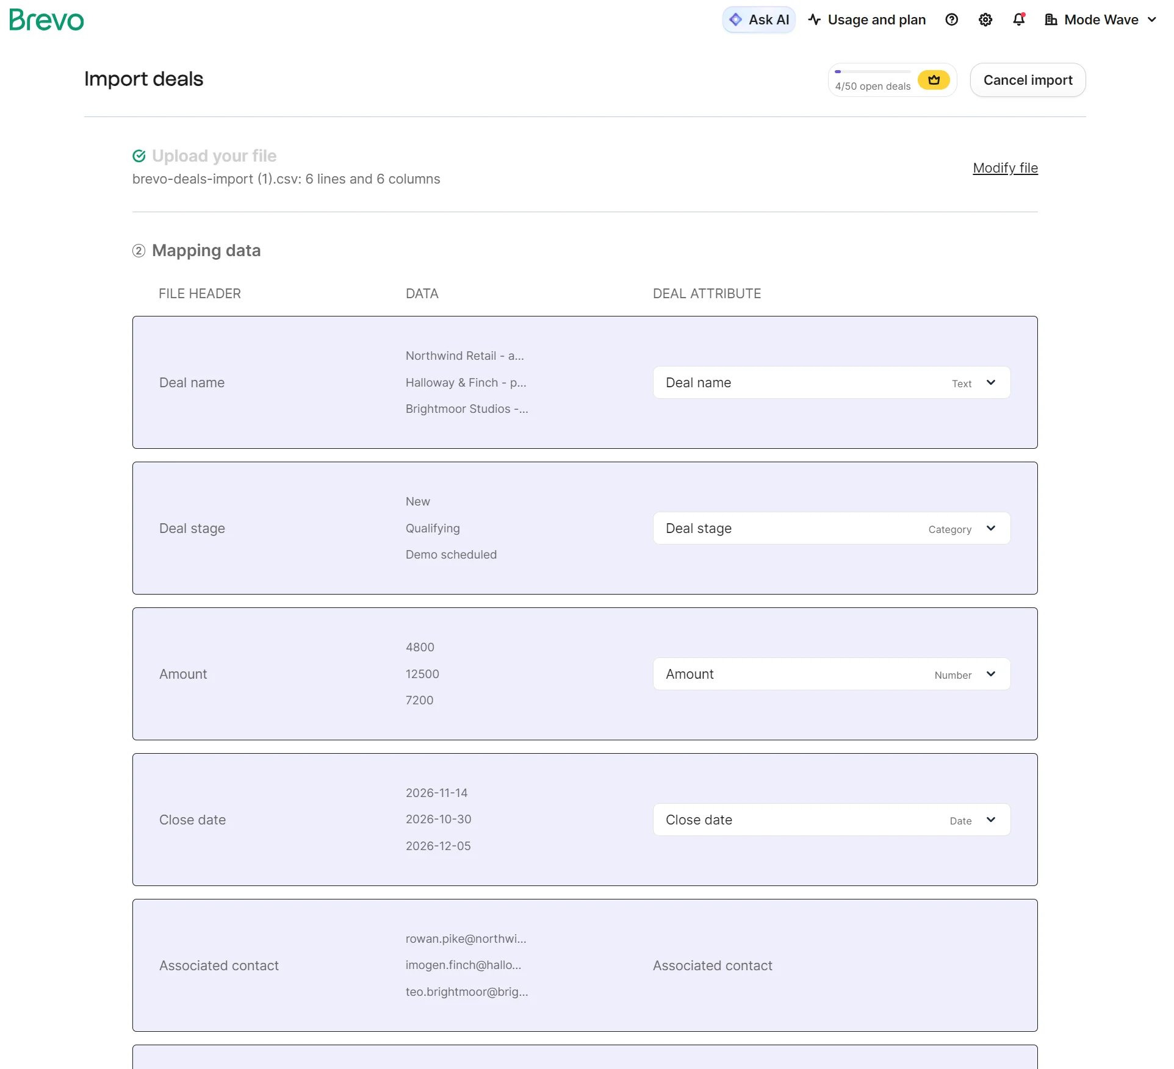Click the Amount file header label
Screen dimensions: 1174x1069
[x=183, y=674]
